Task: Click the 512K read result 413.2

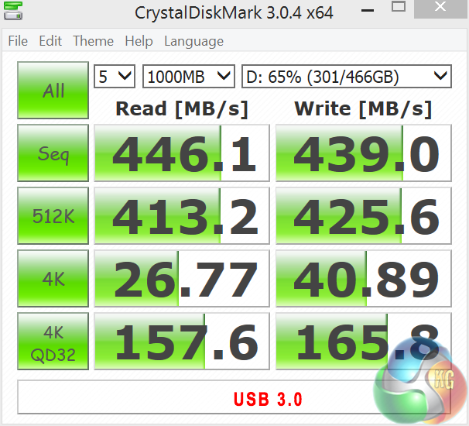Action: (182, 215)
